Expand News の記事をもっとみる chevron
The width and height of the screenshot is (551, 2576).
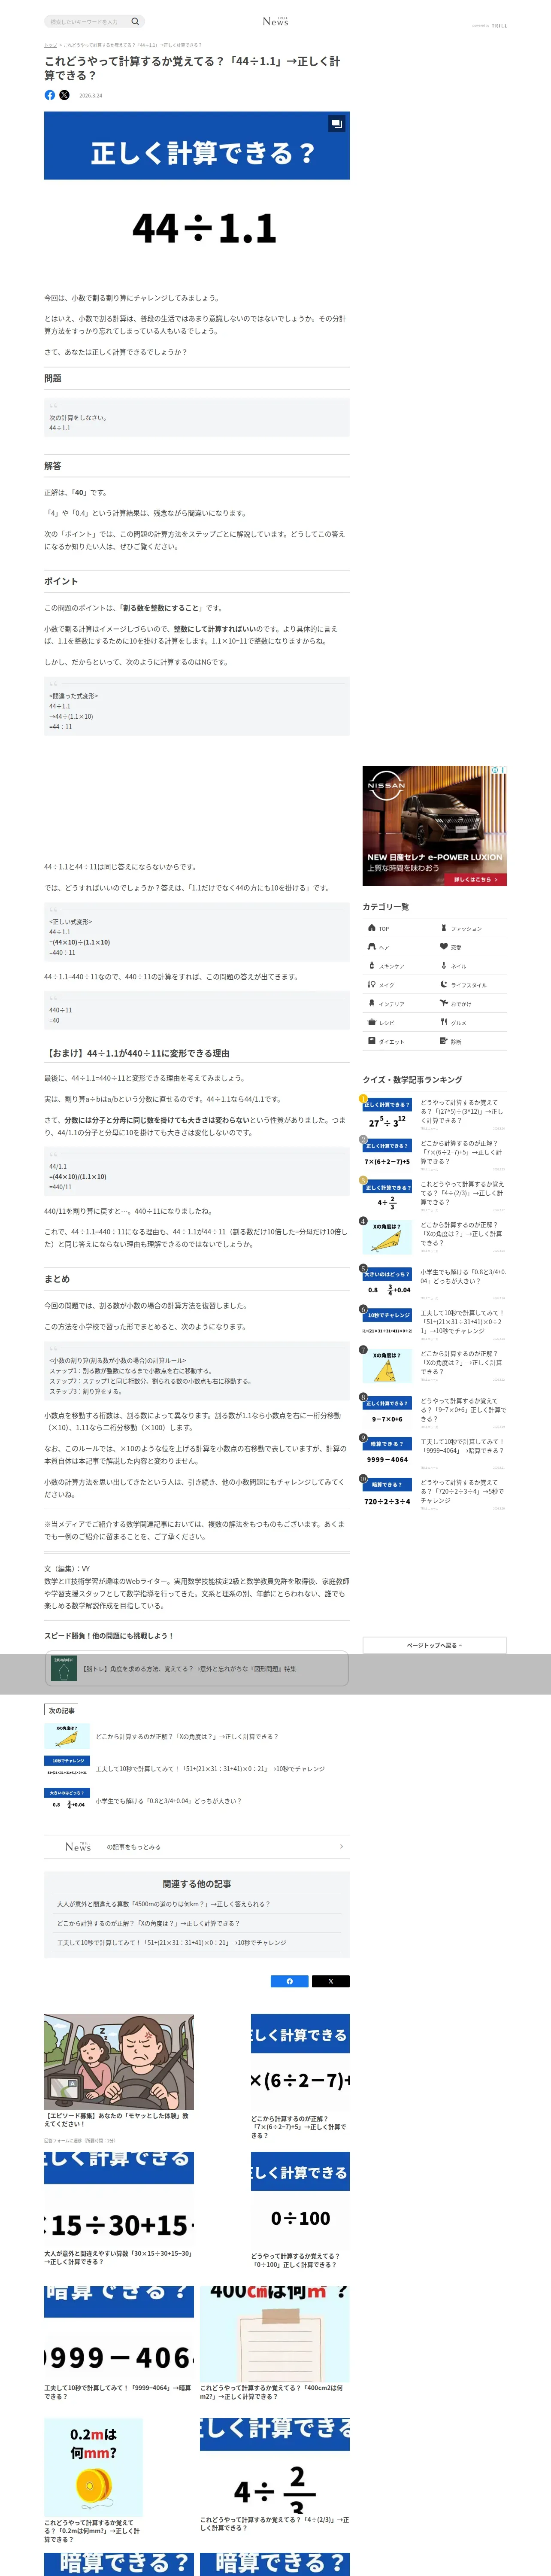point(341,1846)
